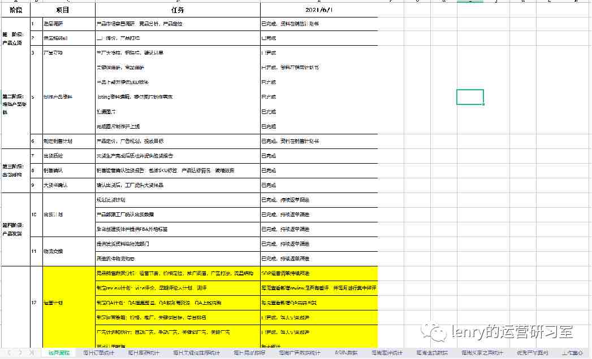Image resolution: width=592 pixels, height=359 pixels.
Task: Select the 提供发货资料给物流部门 cell
Action: (178, 244)
